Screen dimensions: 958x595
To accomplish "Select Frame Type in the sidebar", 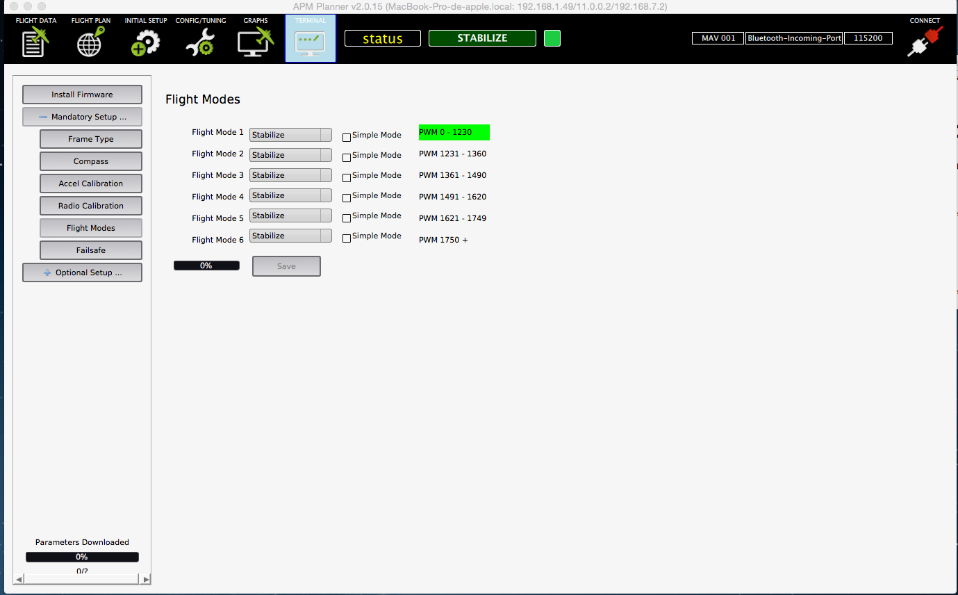I will click(91, 139).
